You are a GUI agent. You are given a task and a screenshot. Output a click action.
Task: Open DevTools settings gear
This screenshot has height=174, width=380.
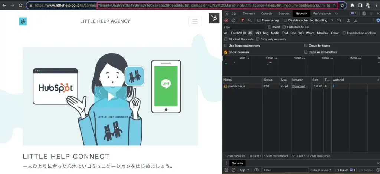coord(364,14)
